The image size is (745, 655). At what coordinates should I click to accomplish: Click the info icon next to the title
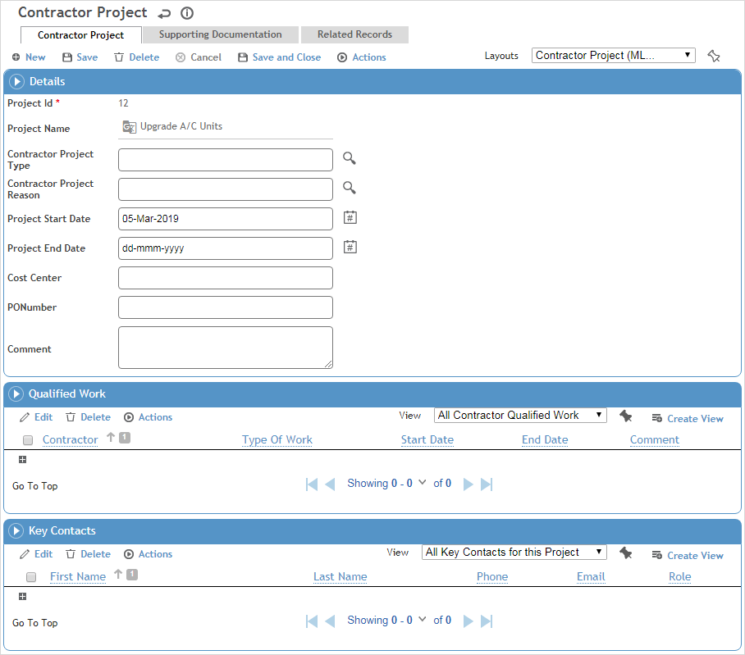(187, 13)
